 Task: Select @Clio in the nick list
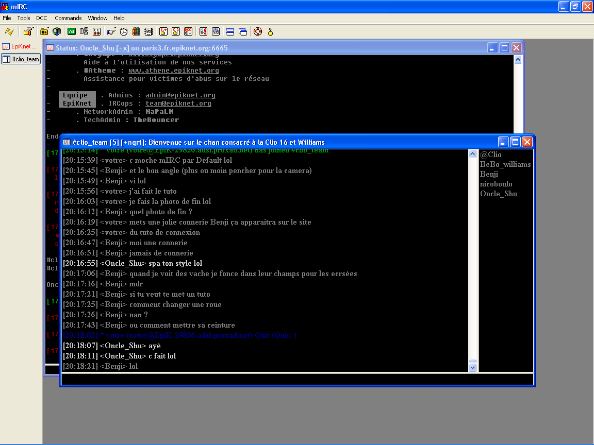click(x=490, y=155)
